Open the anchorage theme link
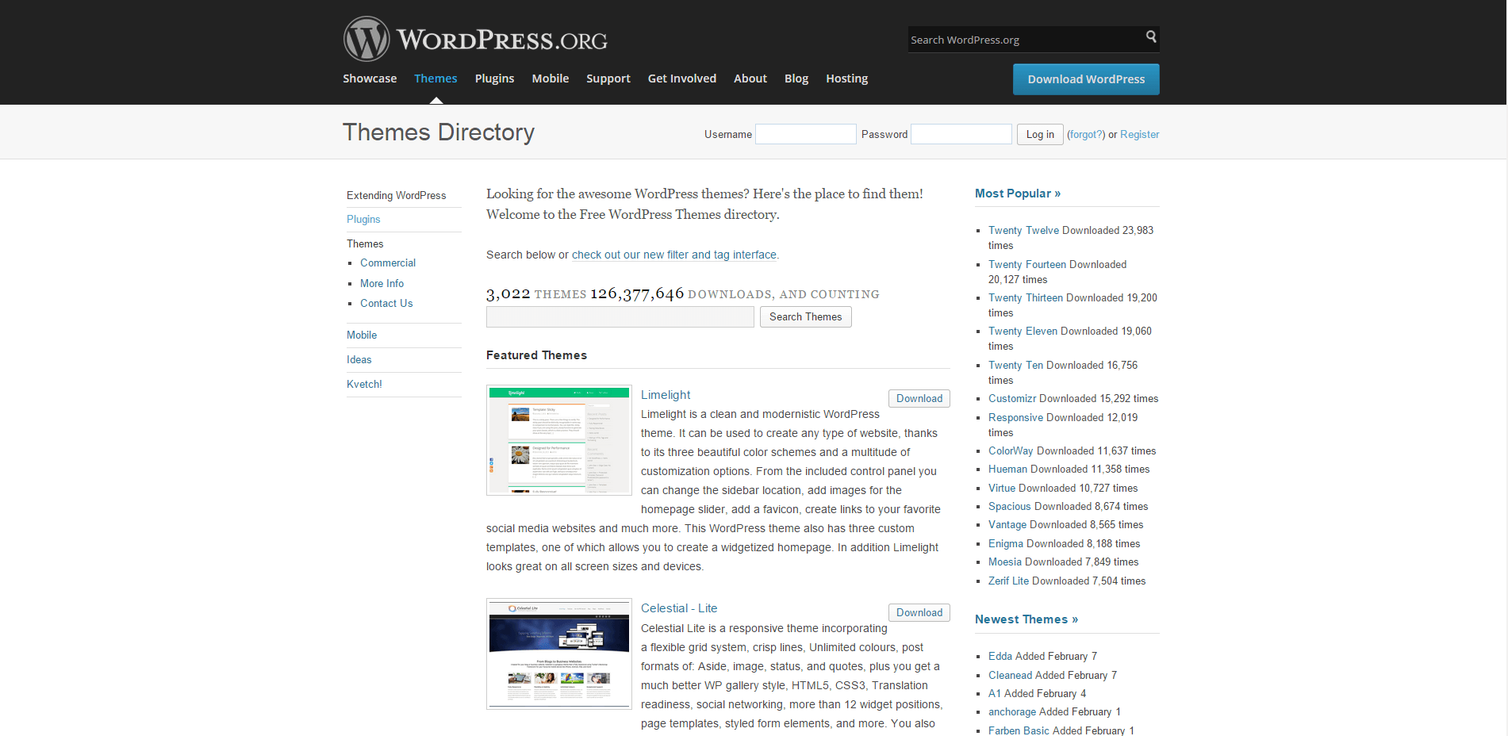This screenshot has height=736, width=1508. pos(1012,712)
